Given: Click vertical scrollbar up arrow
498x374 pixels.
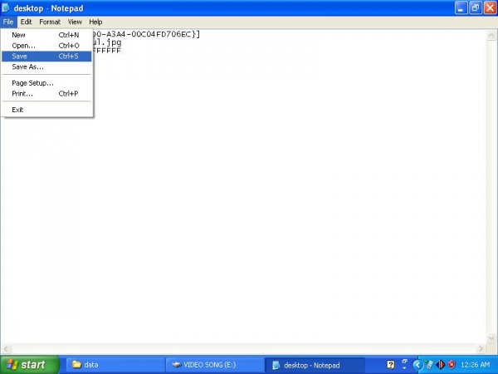Looking at the screenshot, I should pyautogui.click(x=491, y=35).
